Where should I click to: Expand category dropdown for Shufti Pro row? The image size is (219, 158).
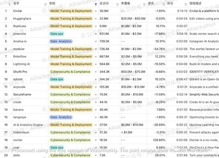pyautogui.click(x=96, y=72)
